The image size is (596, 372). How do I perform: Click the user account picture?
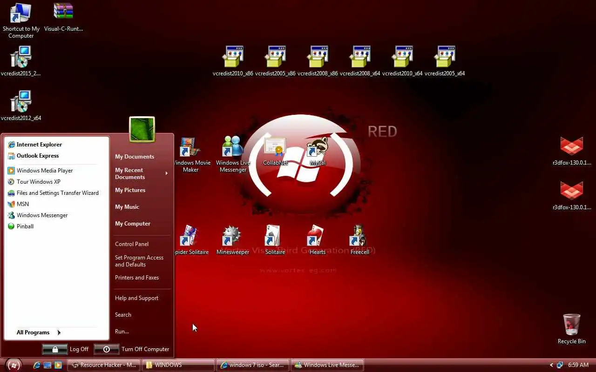pyautogui.click(x=142, y=129)
